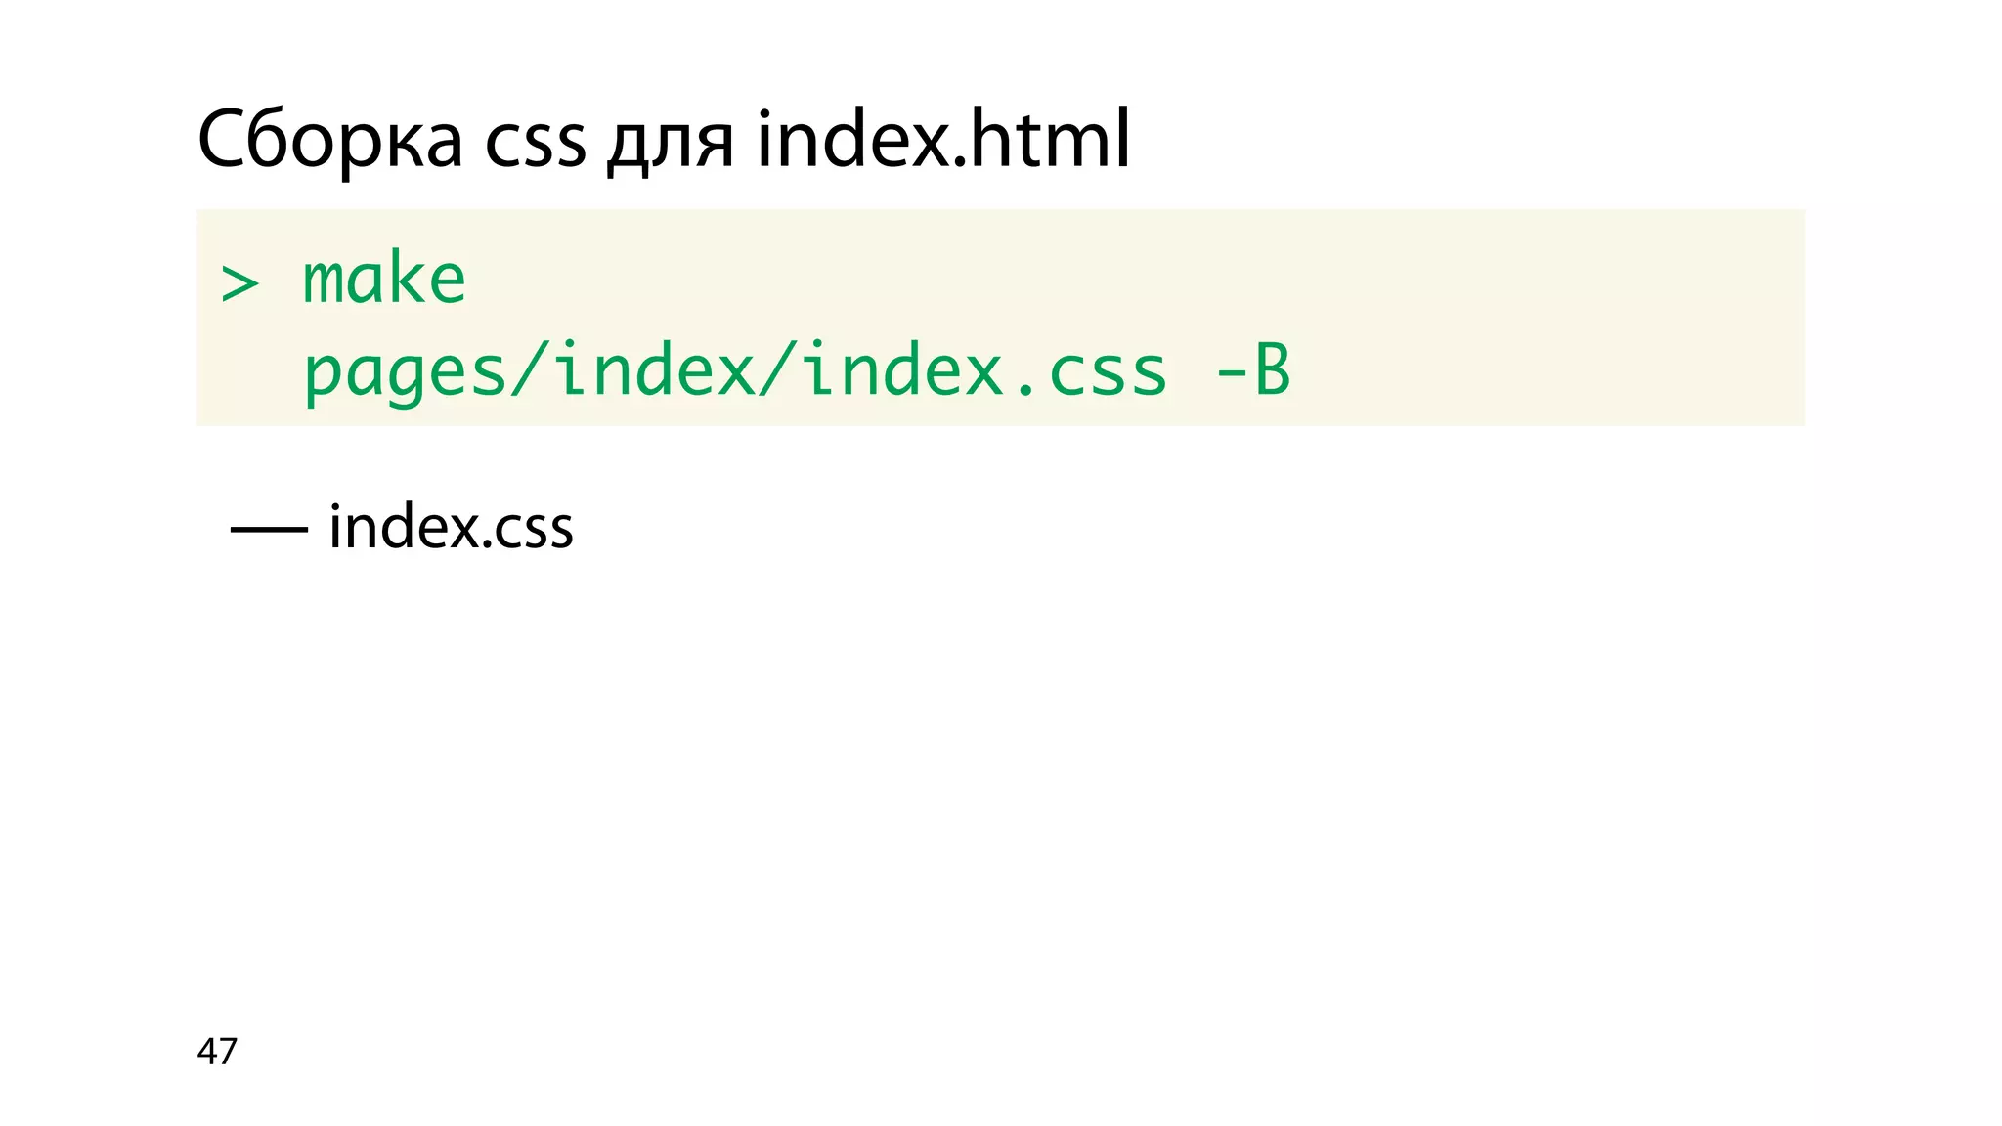Click the black "index.css" bullet text
2002x1126 pixels.
[x=451, y=528]
